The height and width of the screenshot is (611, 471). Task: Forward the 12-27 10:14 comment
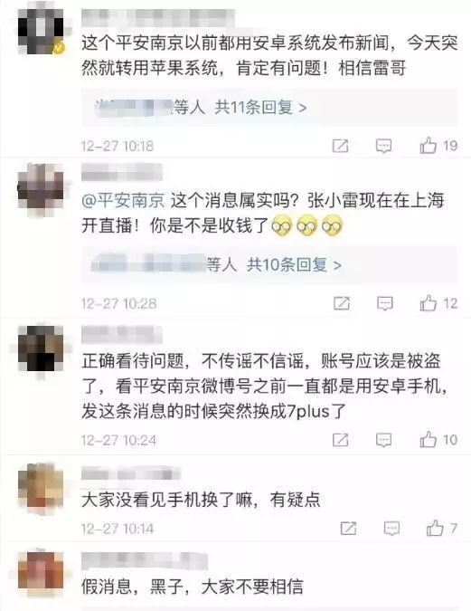click(x=348, y=529)
